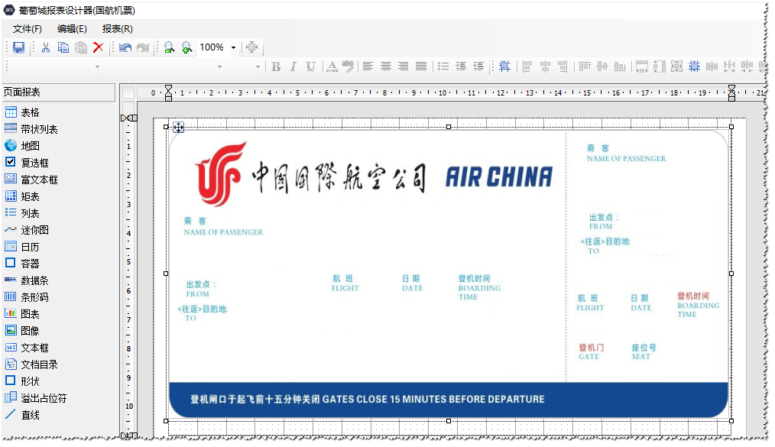Select the 溢出占位符 overflow placeholder tool
This screenshot has width=775, height=447.
44,398
